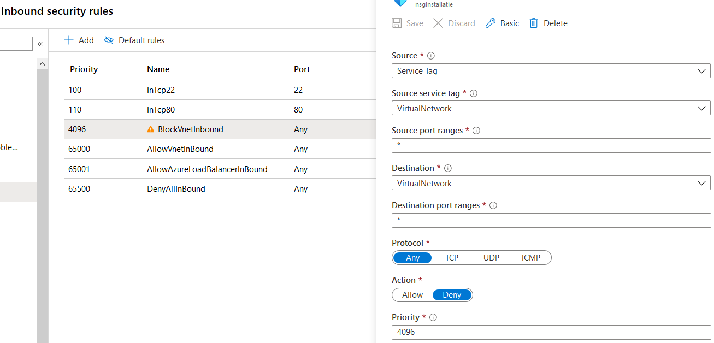Image resolution: width=714 pixels, height=343 pixels.
Task: Select the TCP protocol option
Action: (x=452, y=257)
